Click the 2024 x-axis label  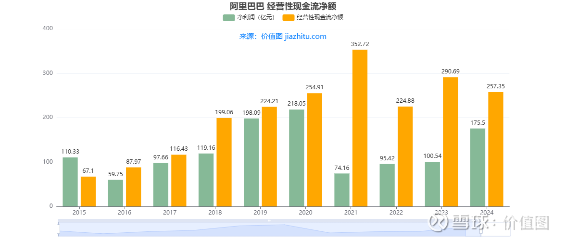(x=487, y=213)
